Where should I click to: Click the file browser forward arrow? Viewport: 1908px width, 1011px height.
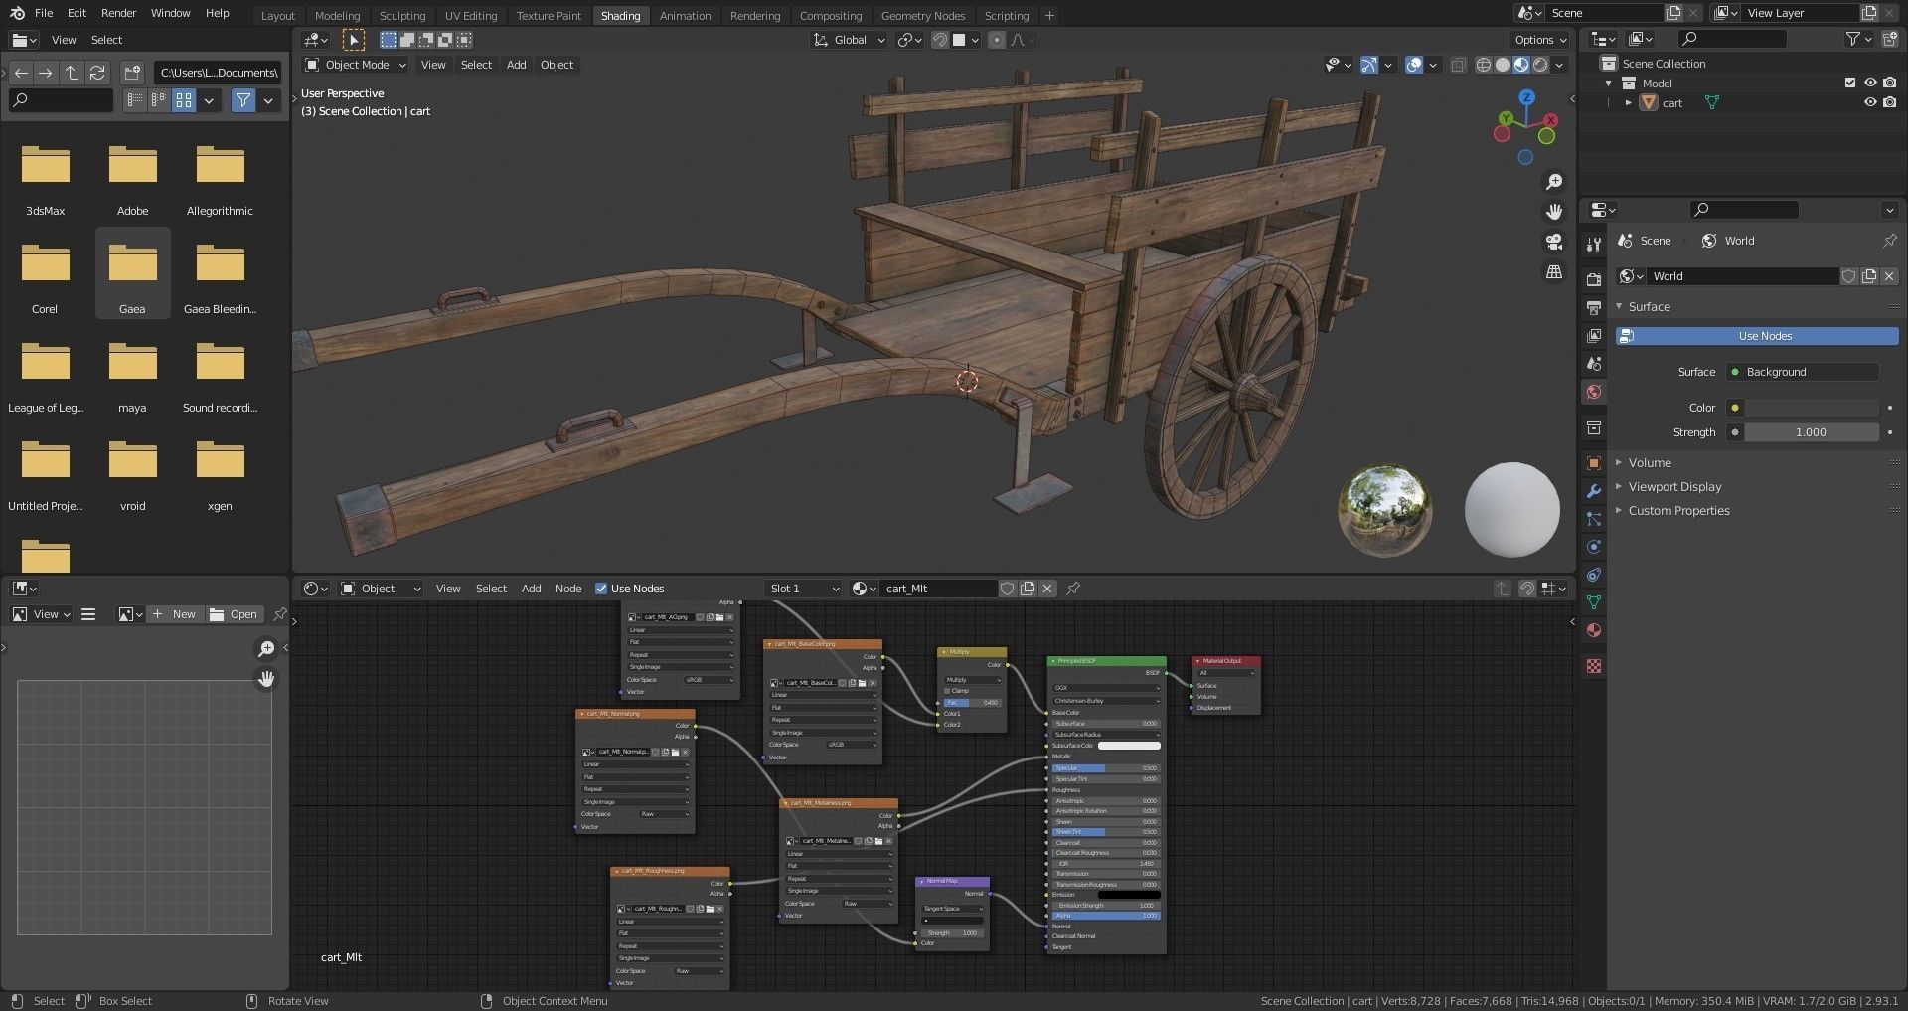(x=46, y=73)
